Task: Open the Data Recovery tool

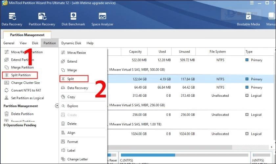Action: tap(12, 19)
